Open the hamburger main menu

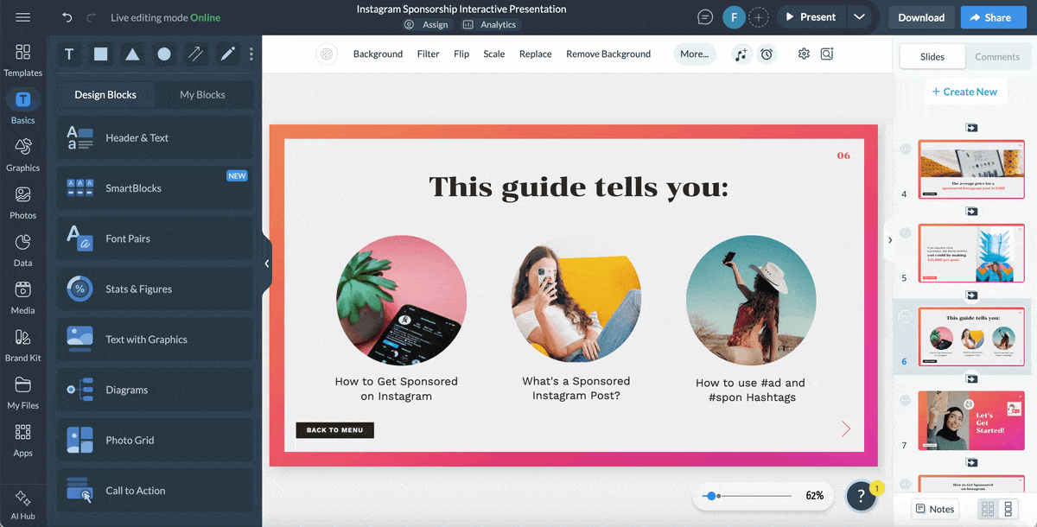pyautogui.click(x=23, y=17)
